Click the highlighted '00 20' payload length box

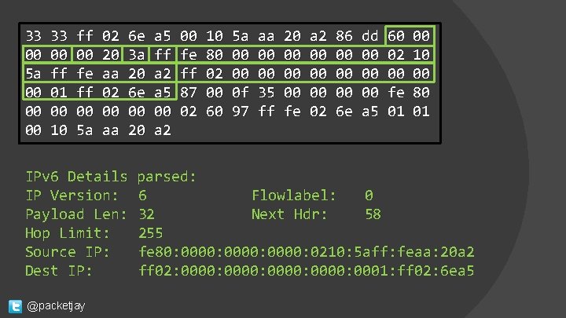click(97, 54)
